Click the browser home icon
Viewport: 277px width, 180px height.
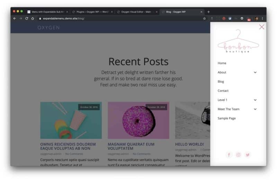coord(33,18)
